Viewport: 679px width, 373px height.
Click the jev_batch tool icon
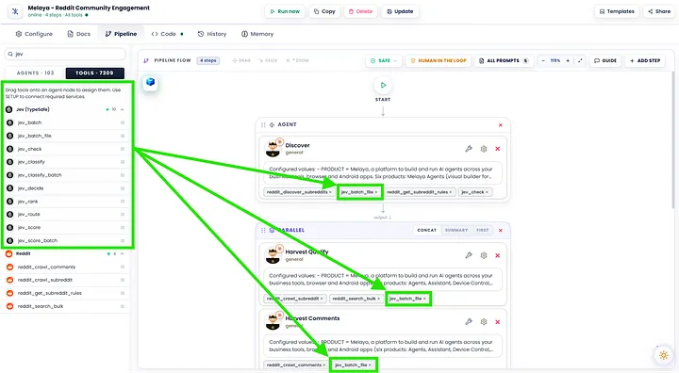click(x=10, y=122)
